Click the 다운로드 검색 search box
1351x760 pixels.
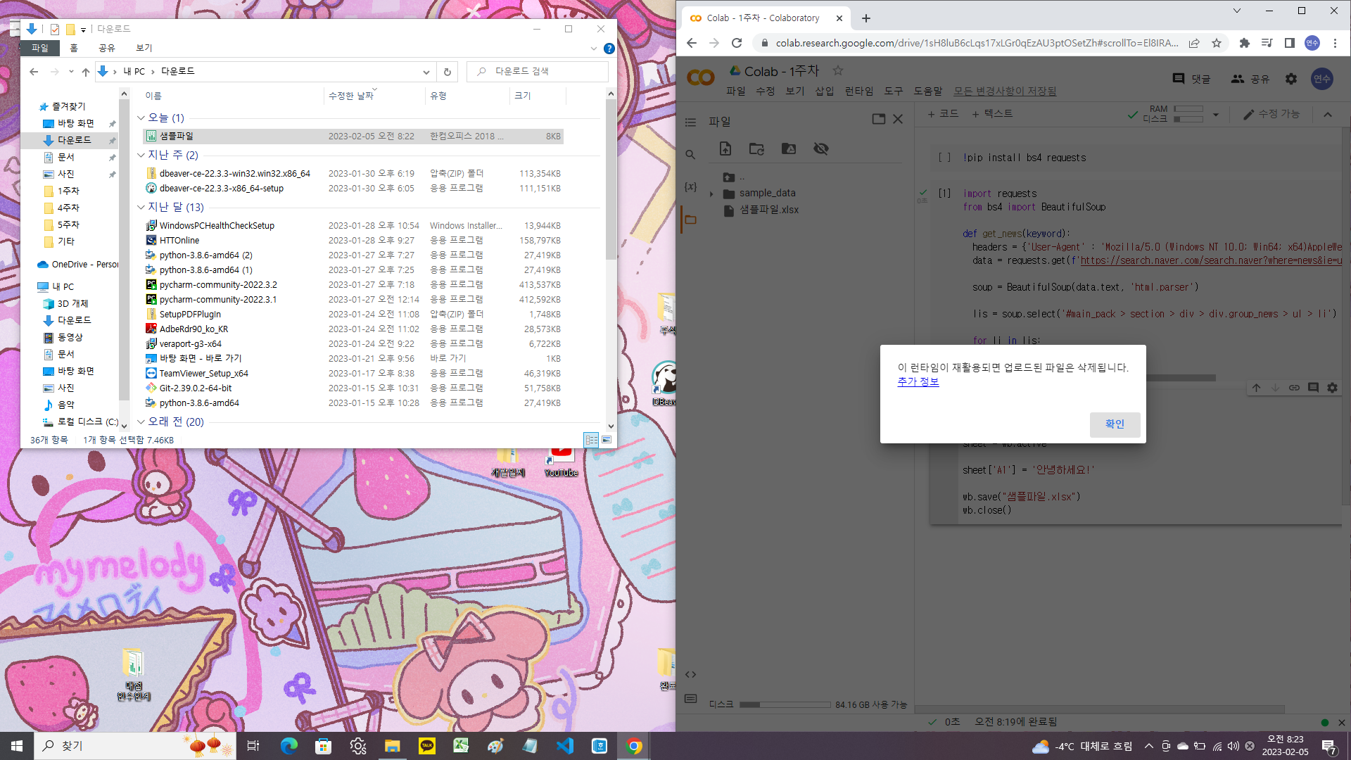[538, 72]
